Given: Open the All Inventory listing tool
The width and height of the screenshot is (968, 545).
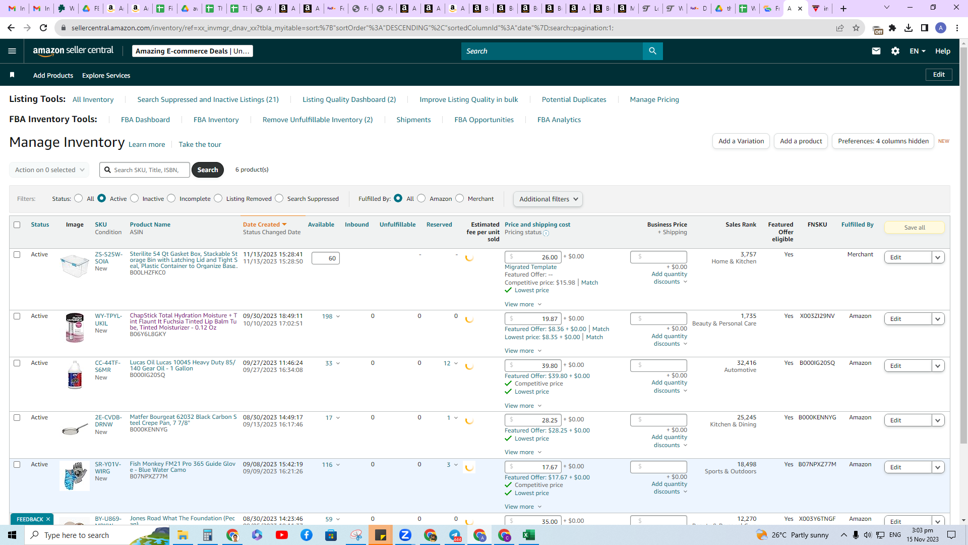Looking at the screenshot, I should 93,99.
